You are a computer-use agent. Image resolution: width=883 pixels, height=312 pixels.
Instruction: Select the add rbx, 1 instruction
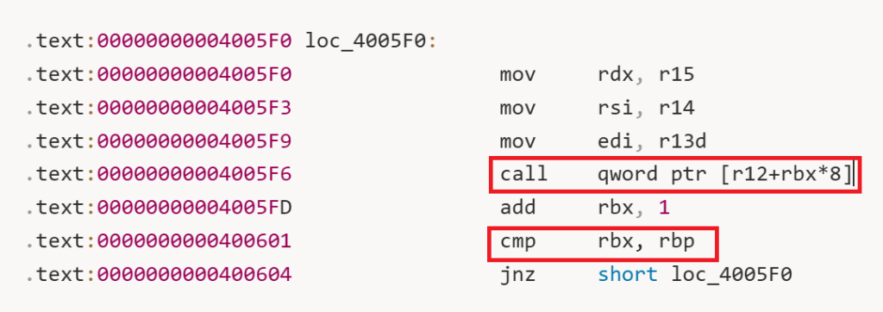click(x=585, y=208)
